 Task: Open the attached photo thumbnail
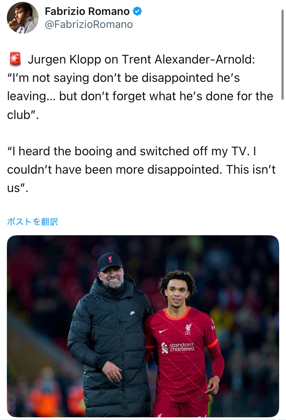pyautogui.click(x=143, y=326)
